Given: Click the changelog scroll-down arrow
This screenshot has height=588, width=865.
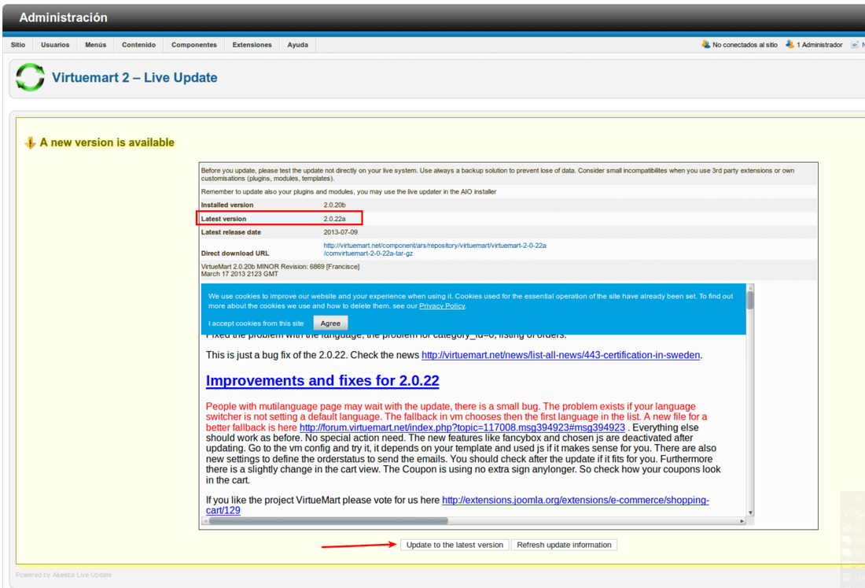Looking at the screenshot, I should 750,513.
